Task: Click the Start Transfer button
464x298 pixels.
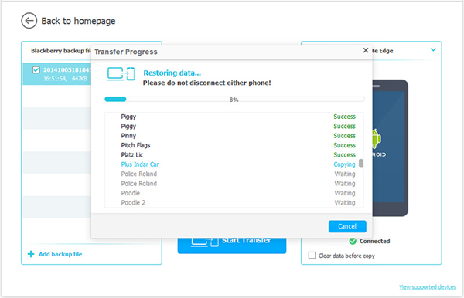Action: click(232, 246)
